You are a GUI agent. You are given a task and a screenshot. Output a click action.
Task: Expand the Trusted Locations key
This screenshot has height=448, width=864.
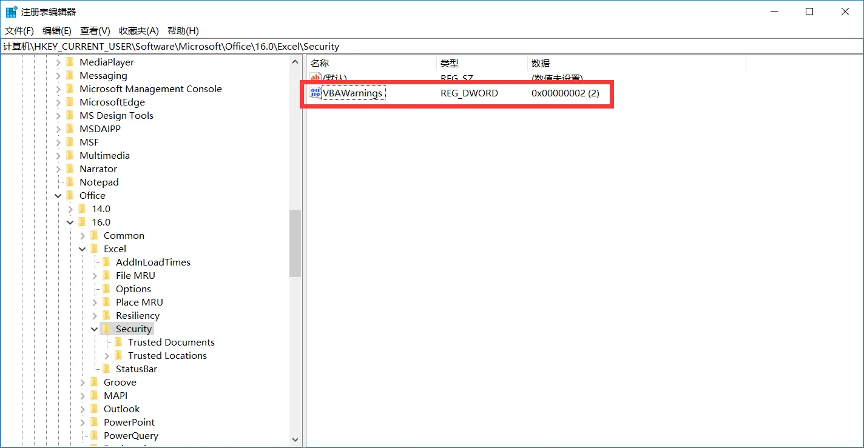[x=107, y=355]
